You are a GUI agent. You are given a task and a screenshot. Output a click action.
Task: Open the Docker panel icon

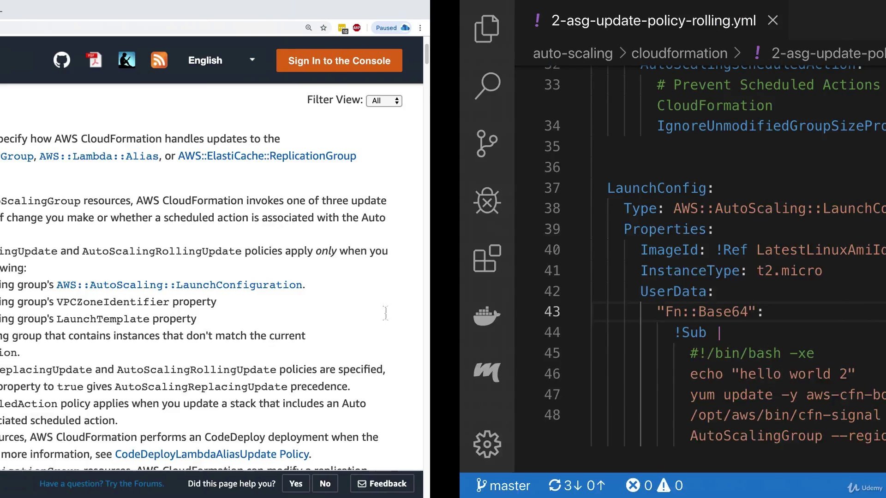pos(487,316)
